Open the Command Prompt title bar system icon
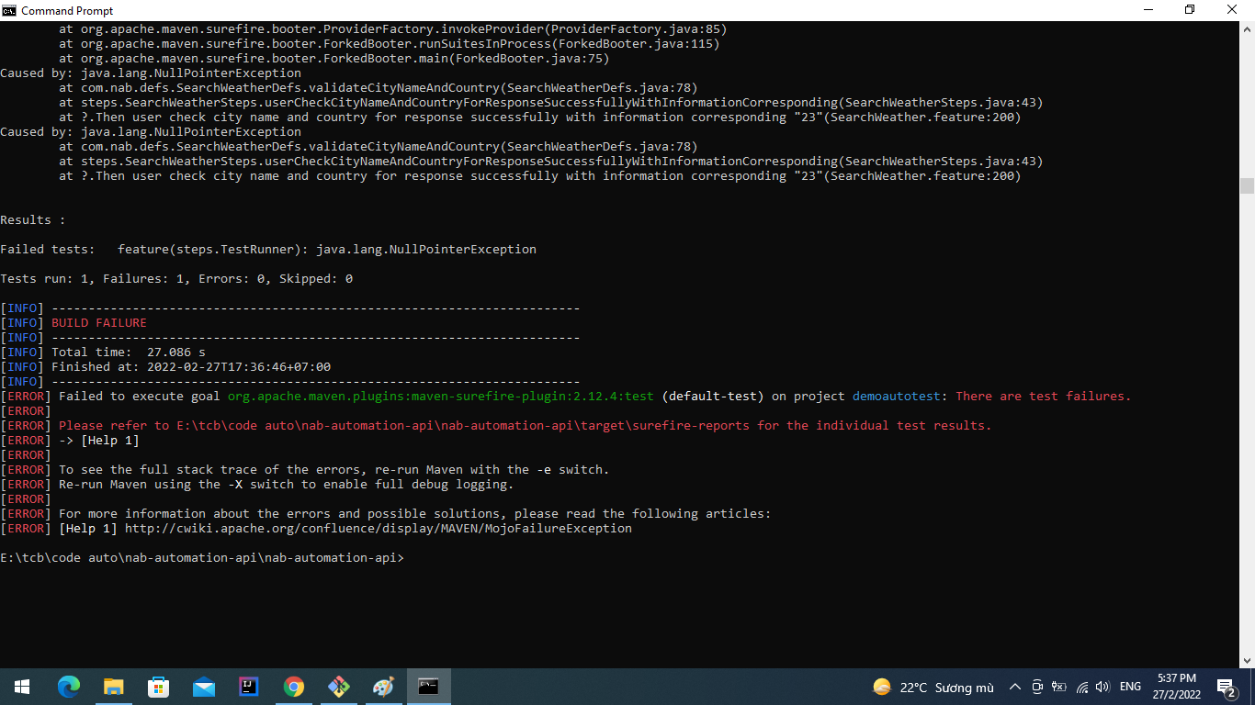Image resolution: width=1255 pixels, height=705 pixels. pos(9,10)
